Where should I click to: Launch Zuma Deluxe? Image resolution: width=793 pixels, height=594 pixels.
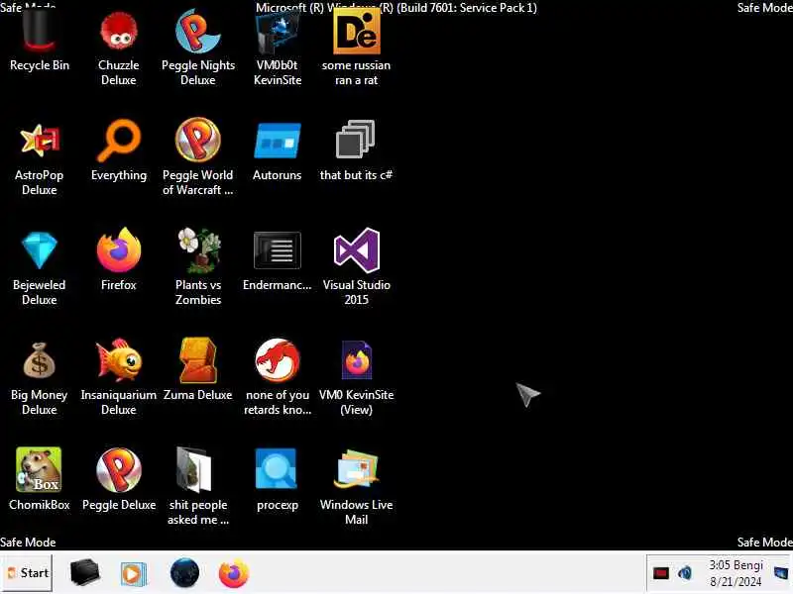(197, 360)
